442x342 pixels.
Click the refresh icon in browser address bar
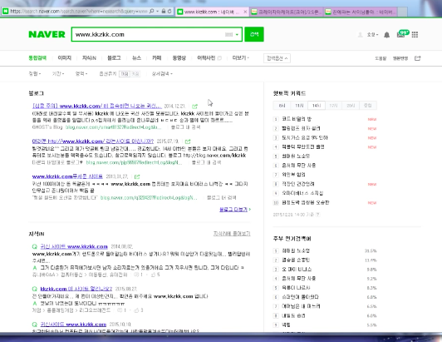point(169,12)
